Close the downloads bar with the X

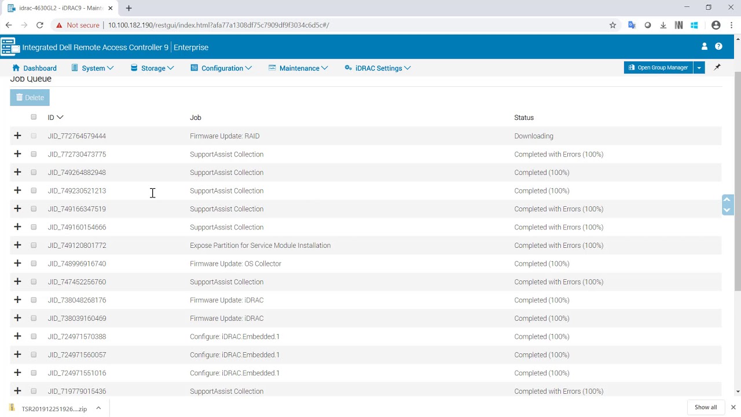point(733,407)
